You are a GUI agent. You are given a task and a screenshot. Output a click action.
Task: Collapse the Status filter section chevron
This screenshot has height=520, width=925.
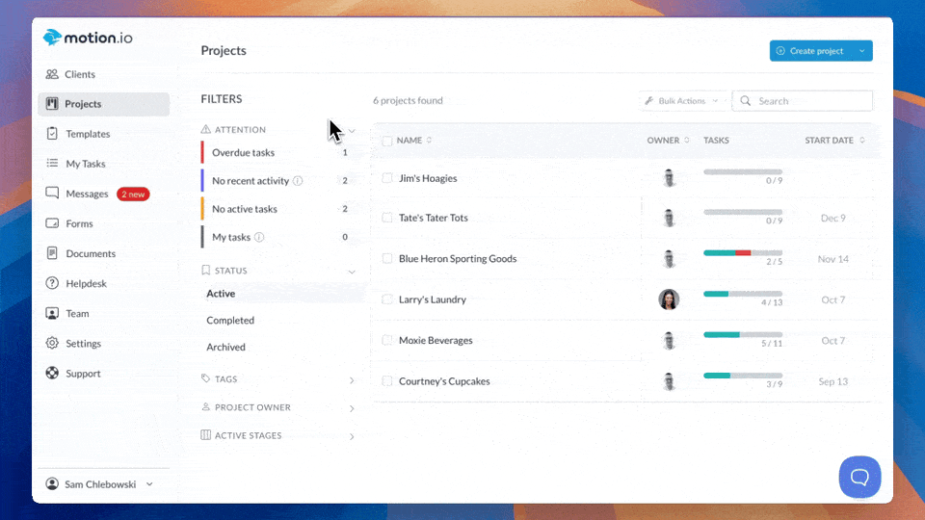(x=352, y=272)
